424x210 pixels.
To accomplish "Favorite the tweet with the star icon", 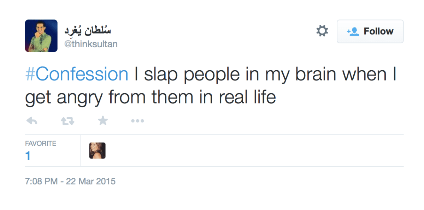I will click(102, 121).
